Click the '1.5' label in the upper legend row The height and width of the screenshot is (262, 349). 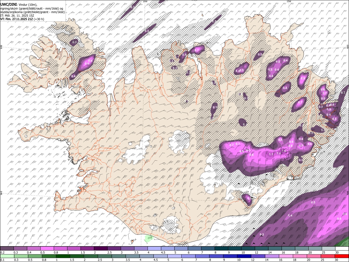[x=82, y=253]
